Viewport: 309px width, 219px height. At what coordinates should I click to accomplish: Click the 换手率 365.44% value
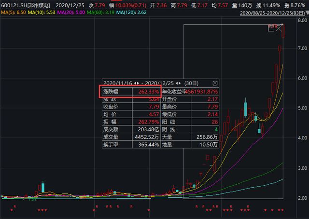tap(148, 145)
